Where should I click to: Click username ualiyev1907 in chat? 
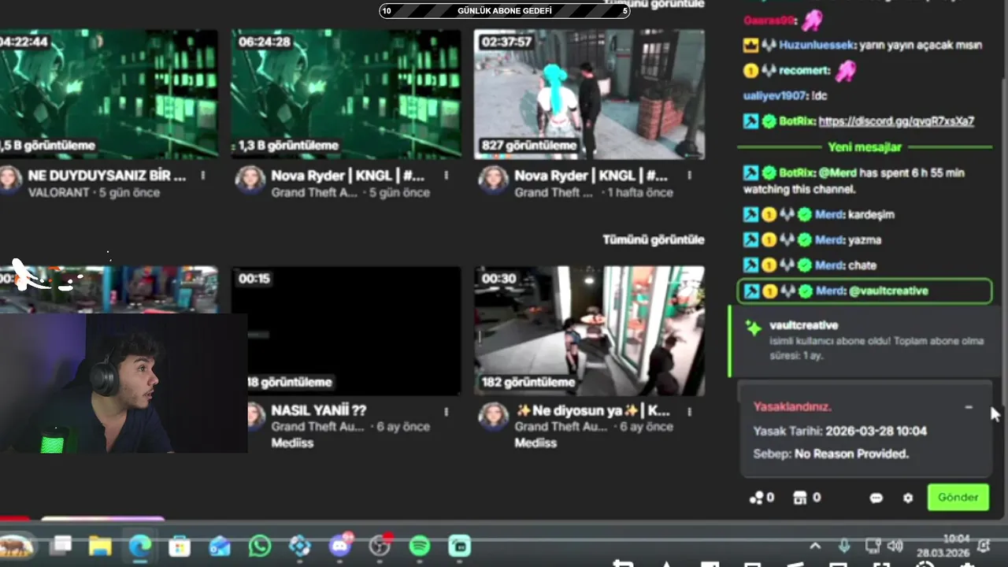click(x=774, y=95)
